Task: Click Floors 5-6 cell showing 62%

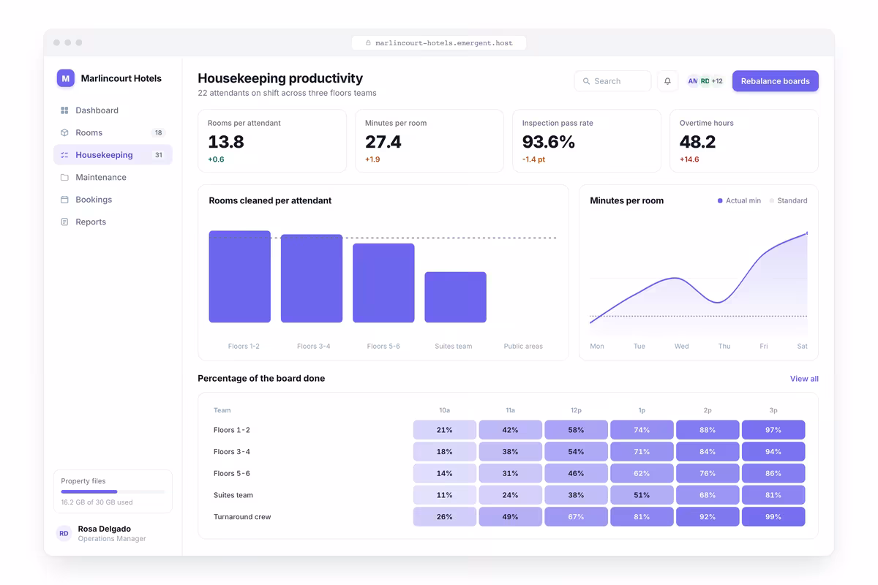Action: pyautogui.click(x=642, y=473)
